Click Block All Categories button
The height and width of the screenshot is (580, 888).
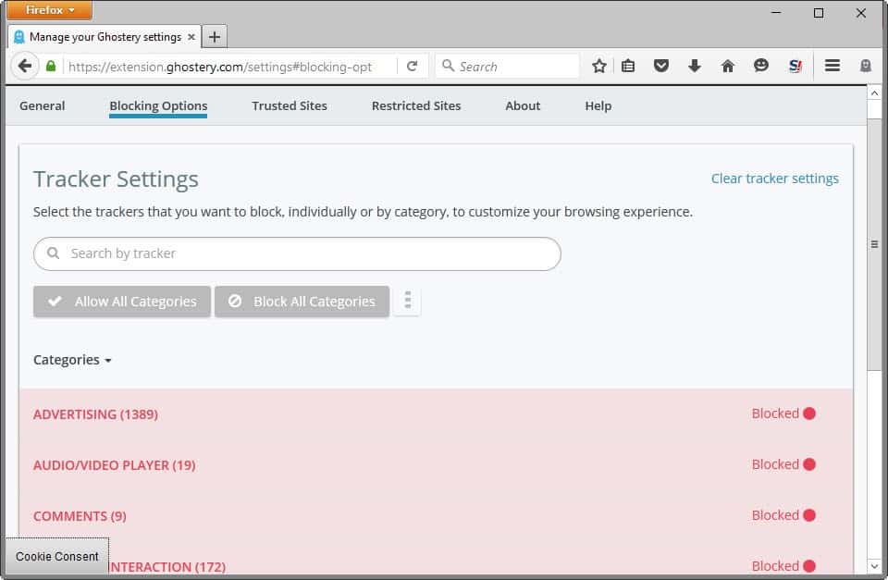coord(302,302)
